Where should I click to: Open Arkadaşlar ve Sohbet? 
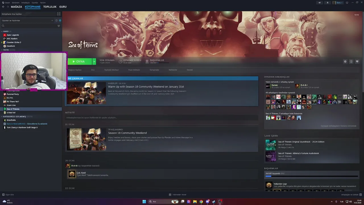click(351, 195)
